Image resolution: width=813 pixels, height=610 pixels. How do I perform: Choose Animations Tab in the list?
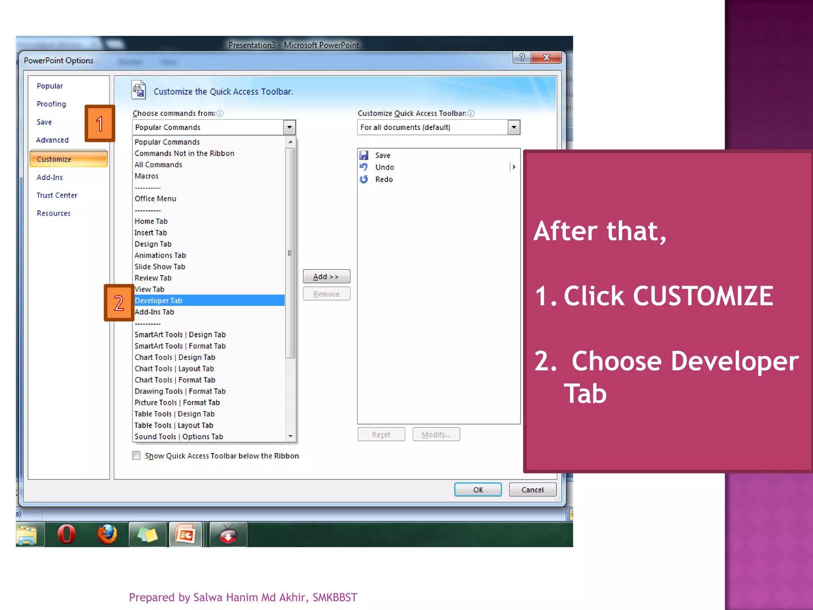(209, 255)
